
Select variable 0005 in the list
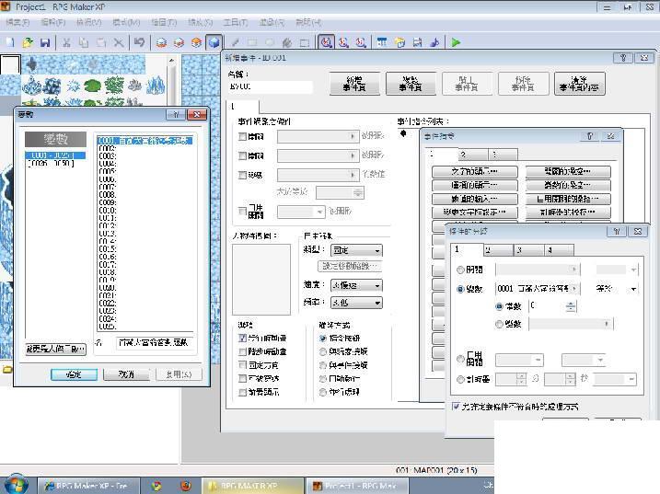pos(145,171)
